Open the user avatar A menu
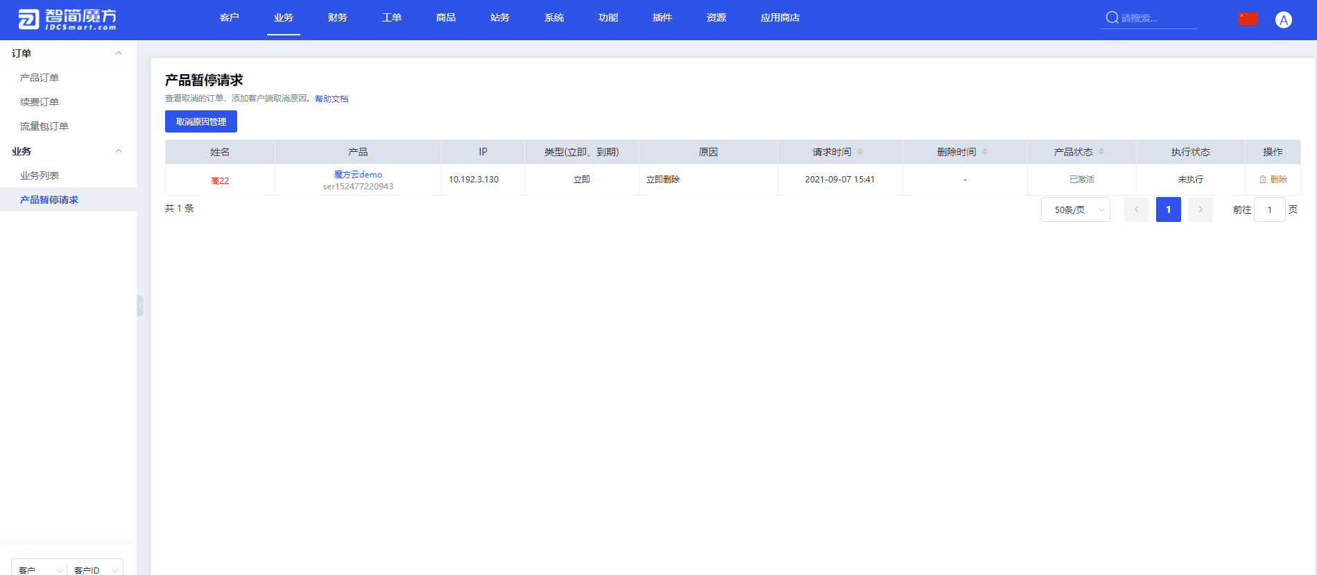1317x575 pixels. [x=1283, y=20]
